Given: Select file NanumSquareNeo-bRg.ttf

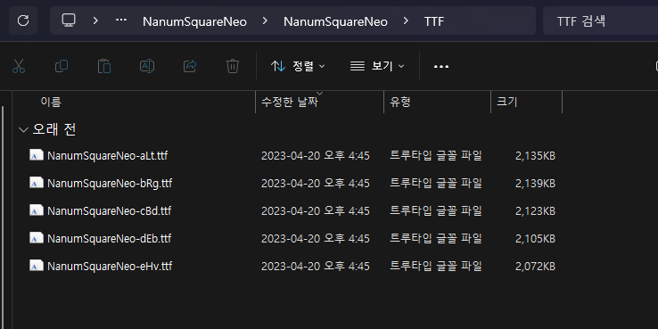Looking at the screenshot, I should click(x=110, y=184).
